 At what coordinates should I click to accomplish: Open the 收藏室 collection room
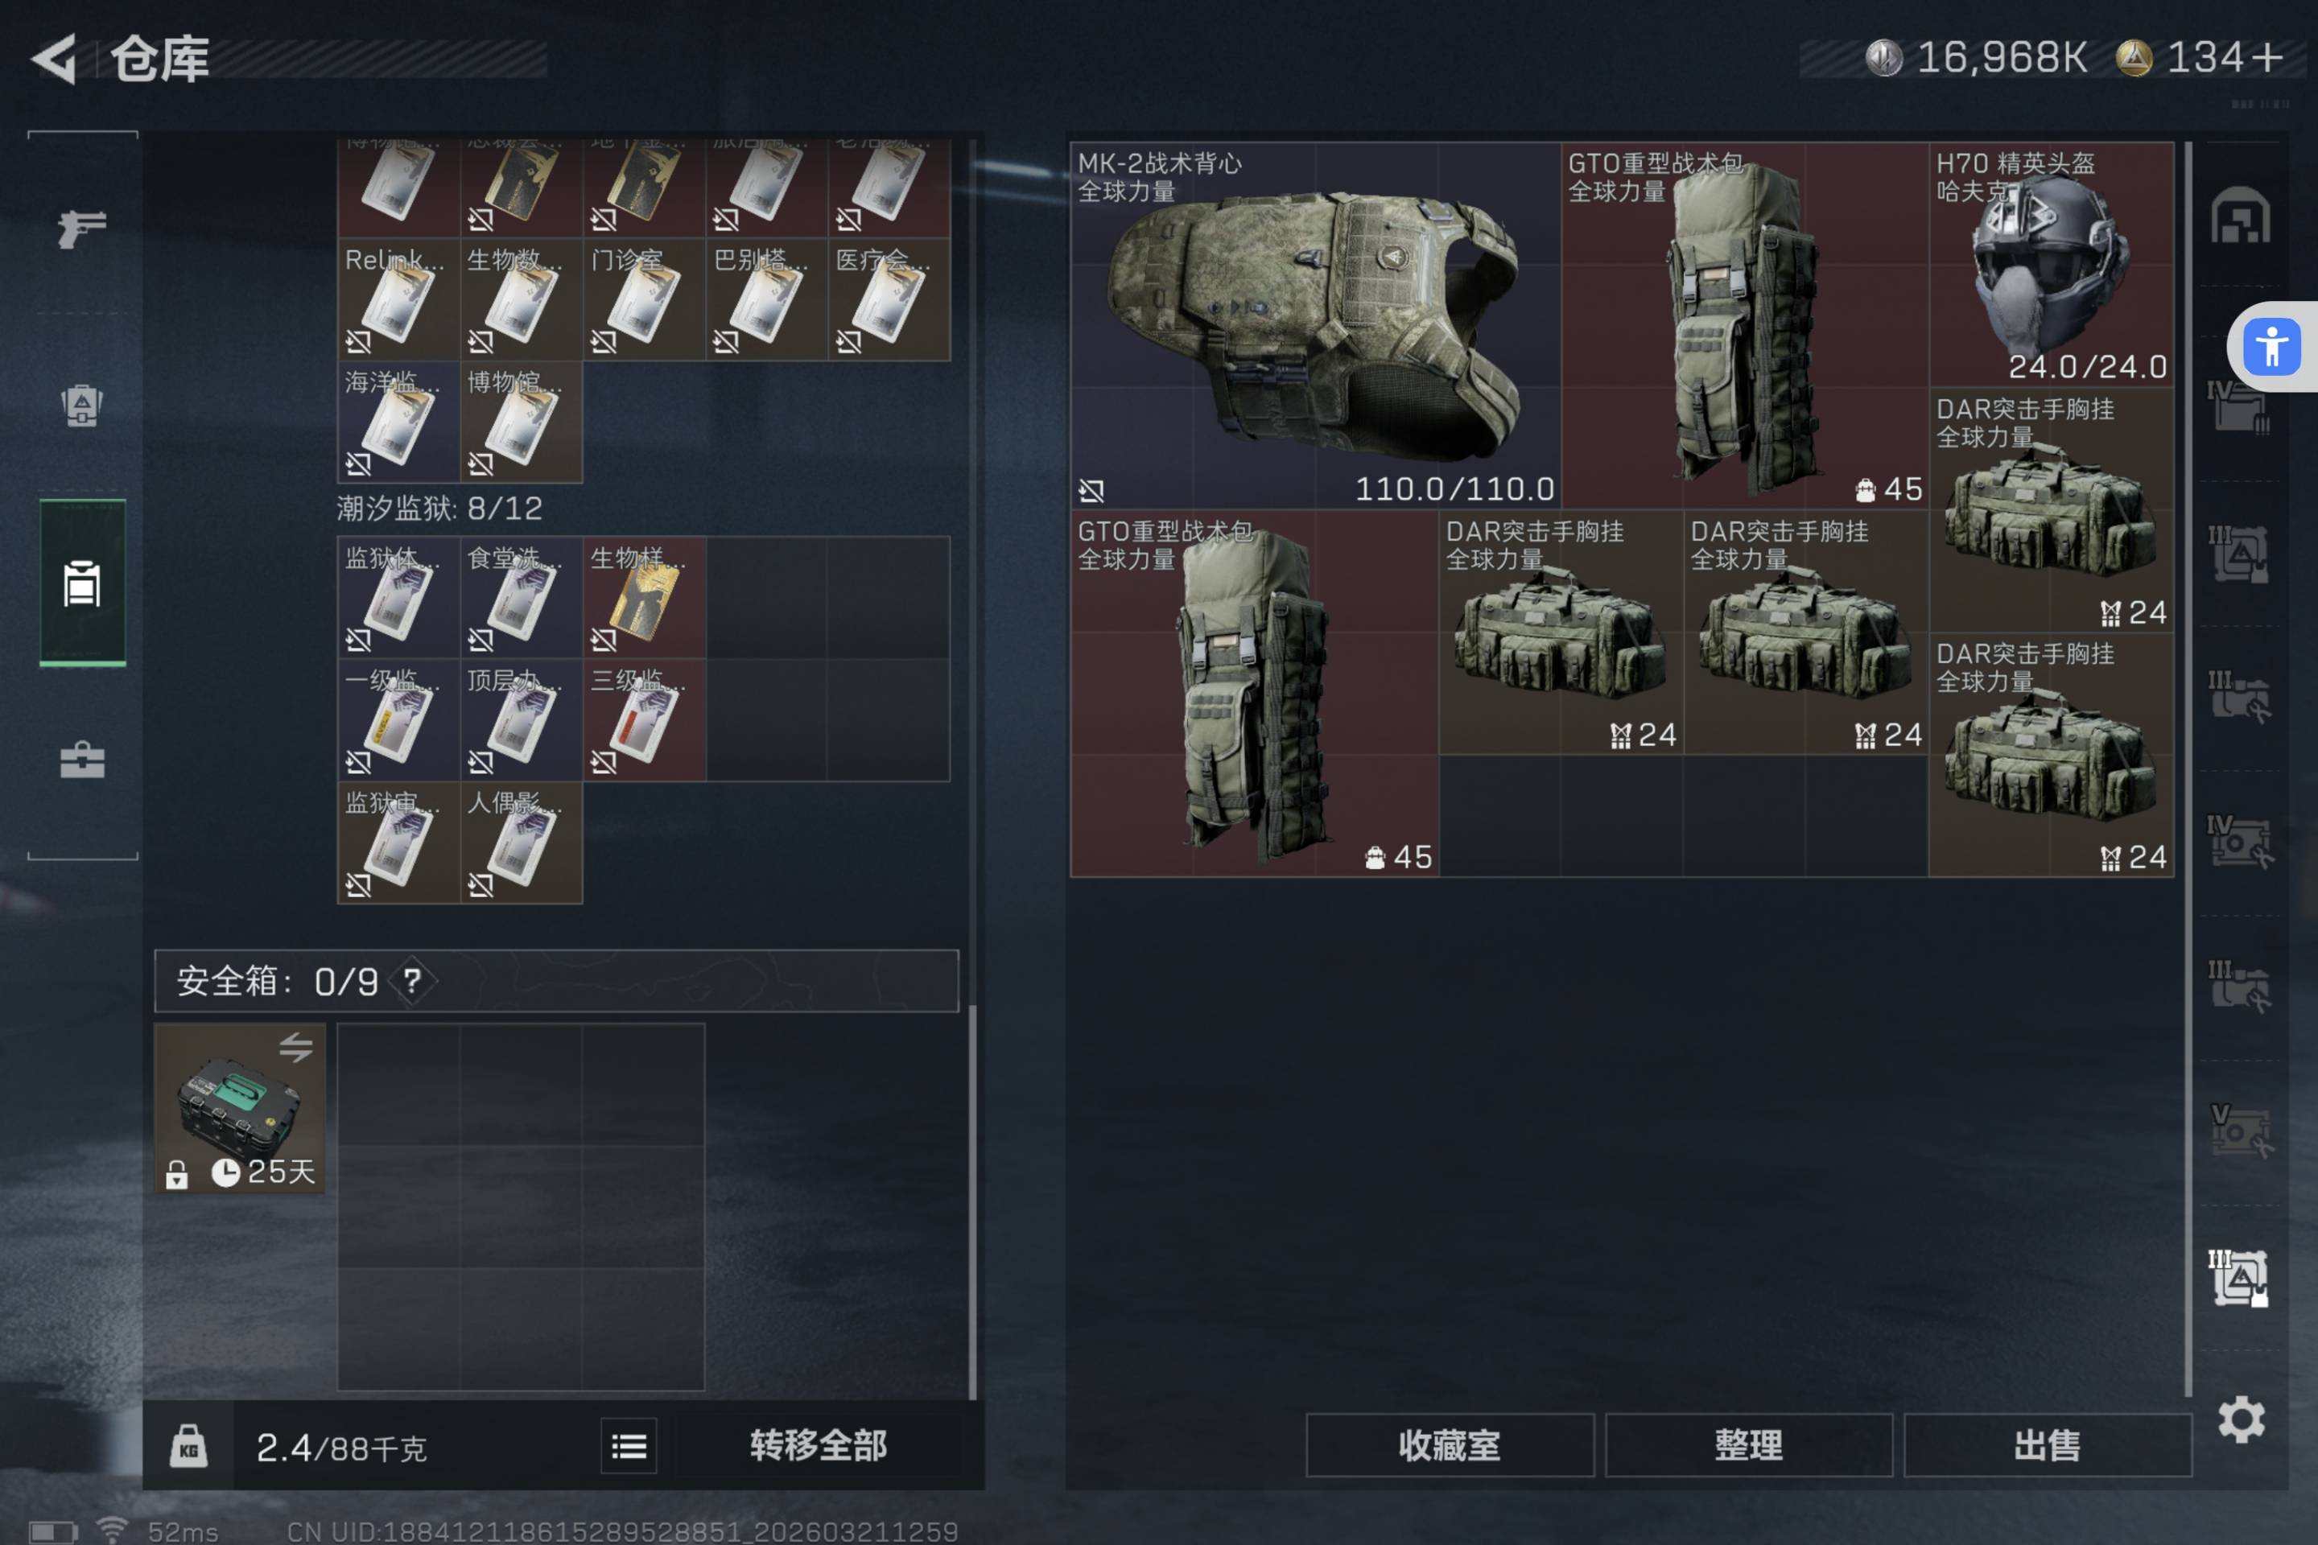tap(1450, 1445)
